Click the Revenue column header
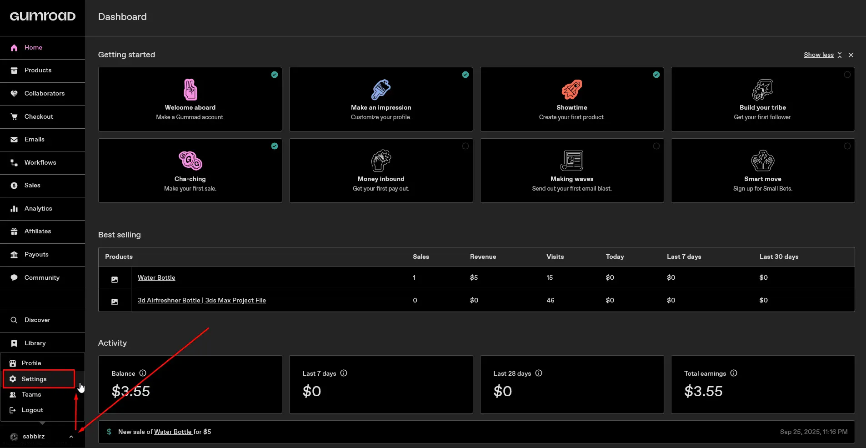Viewport: 866px width, 448px height. click(x=483, y=257)
